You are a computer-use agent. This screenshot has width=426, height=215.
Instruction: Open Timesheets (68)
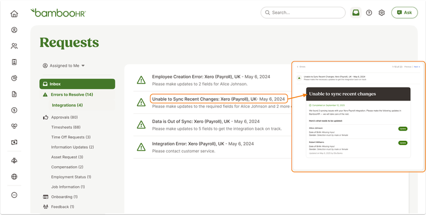(66, 127)
